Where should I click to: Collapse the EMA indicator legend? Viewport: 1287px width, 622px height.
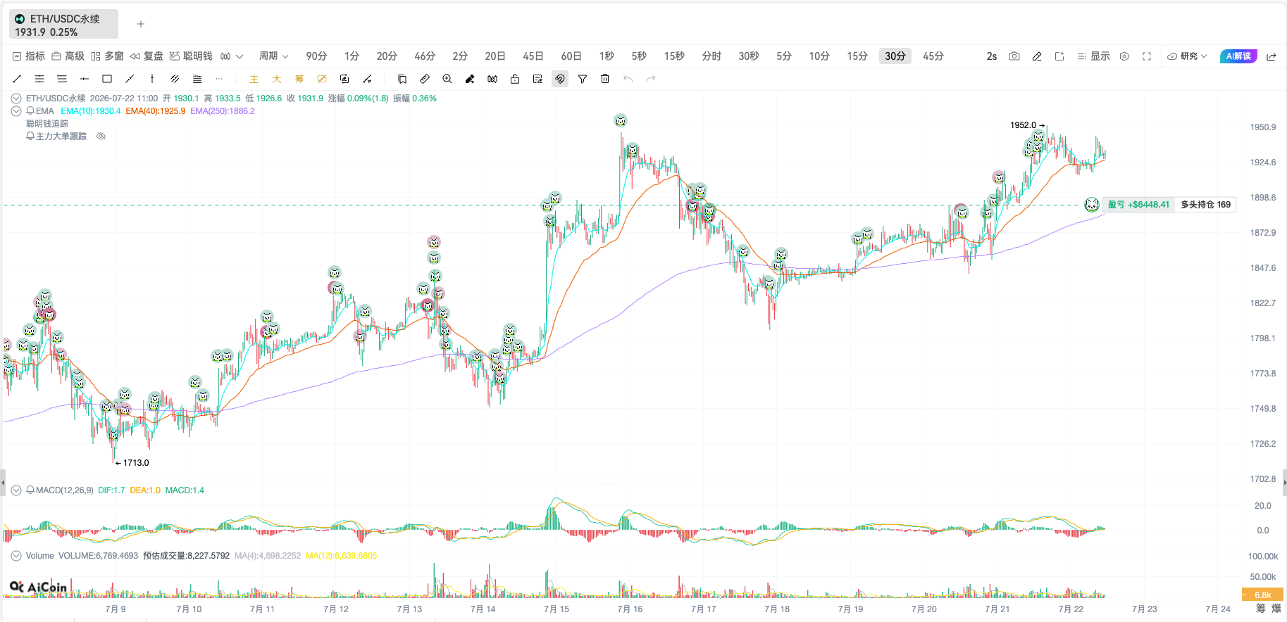pyautogui.click(x=16, y=111)
